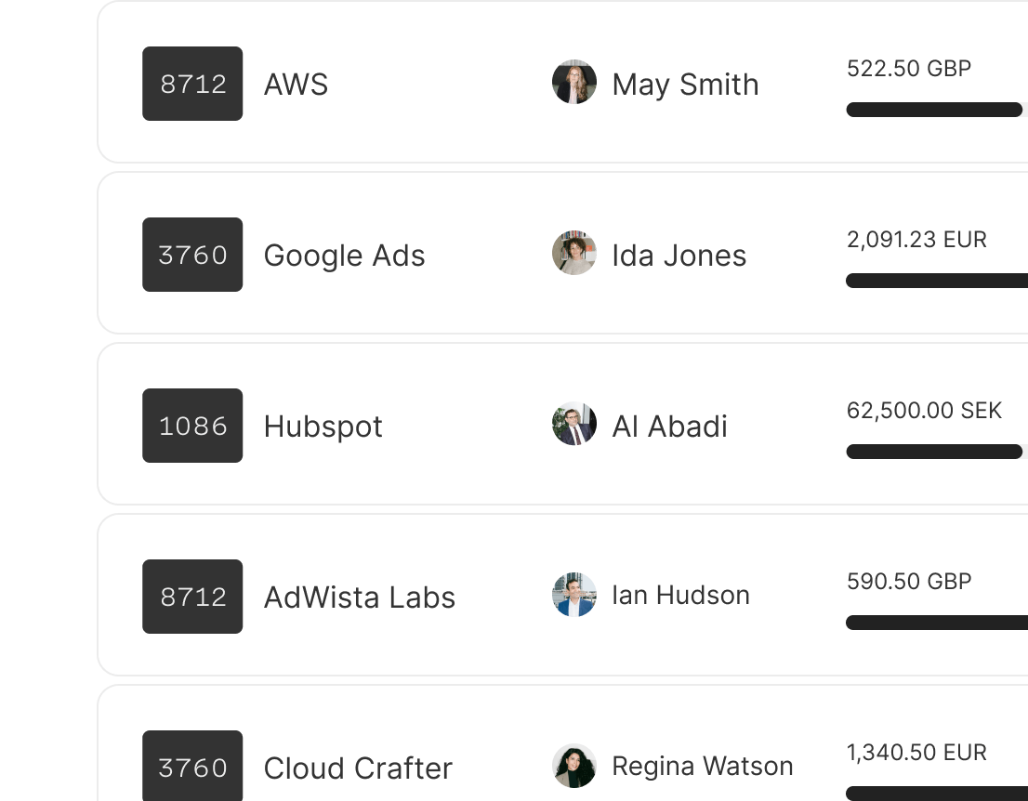Click the 2,091.23 EUR amount

tap(916, 240)
